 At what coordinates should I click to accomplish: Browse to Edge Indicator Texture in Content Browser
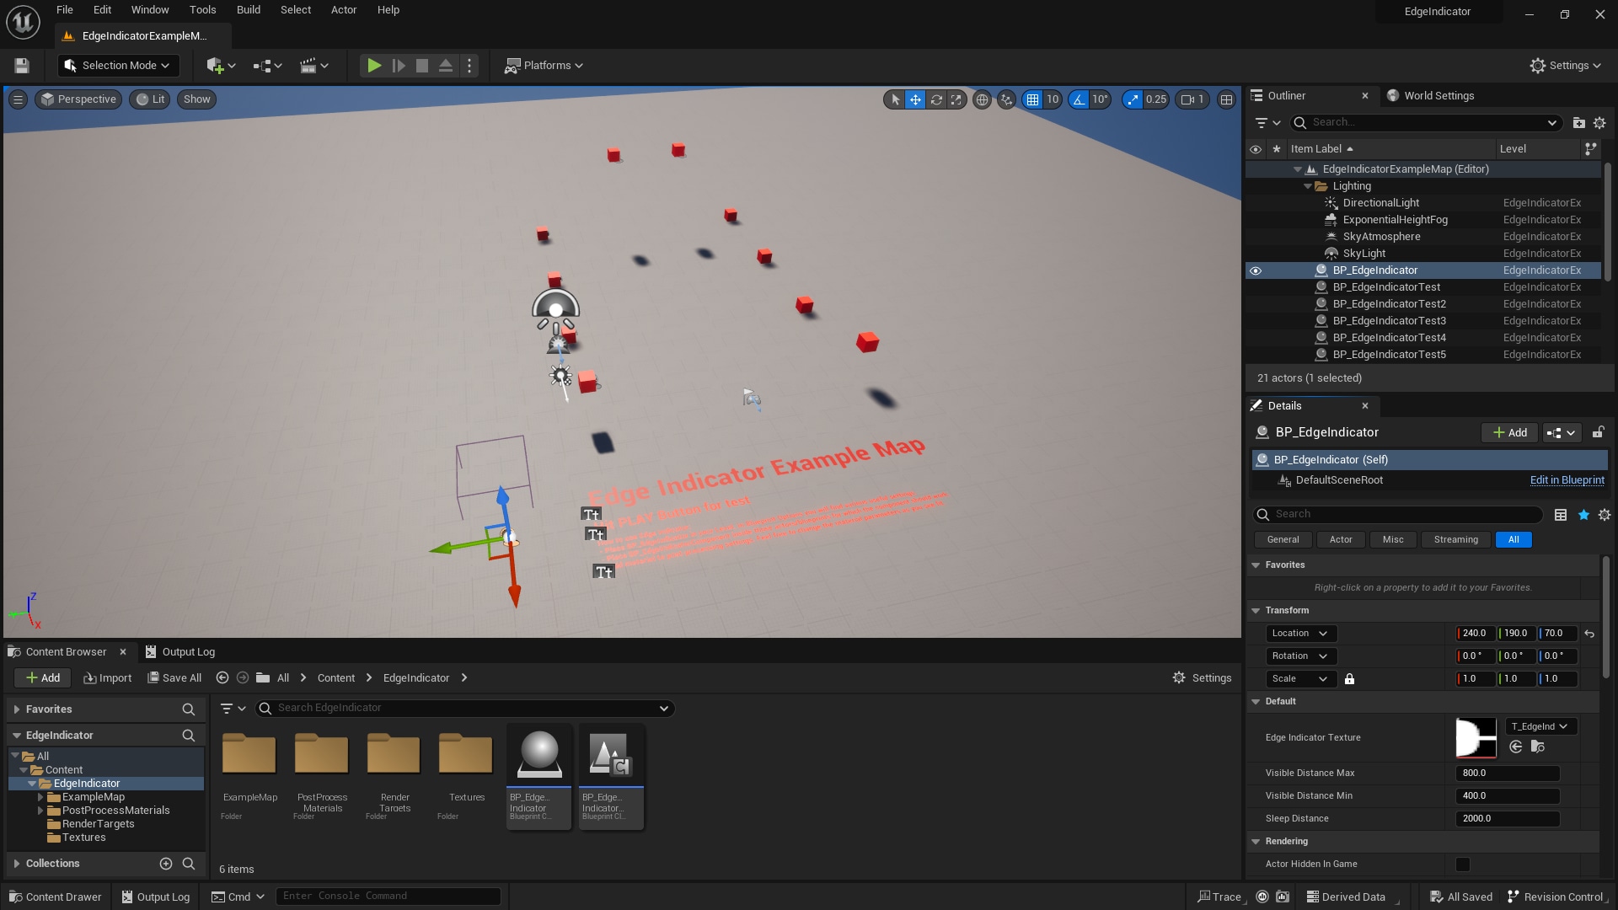1538,747
